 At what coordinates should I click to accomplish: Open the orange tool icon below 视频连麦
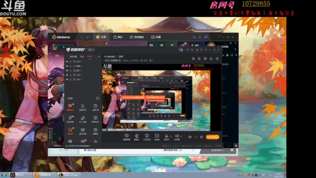point(70,131)
